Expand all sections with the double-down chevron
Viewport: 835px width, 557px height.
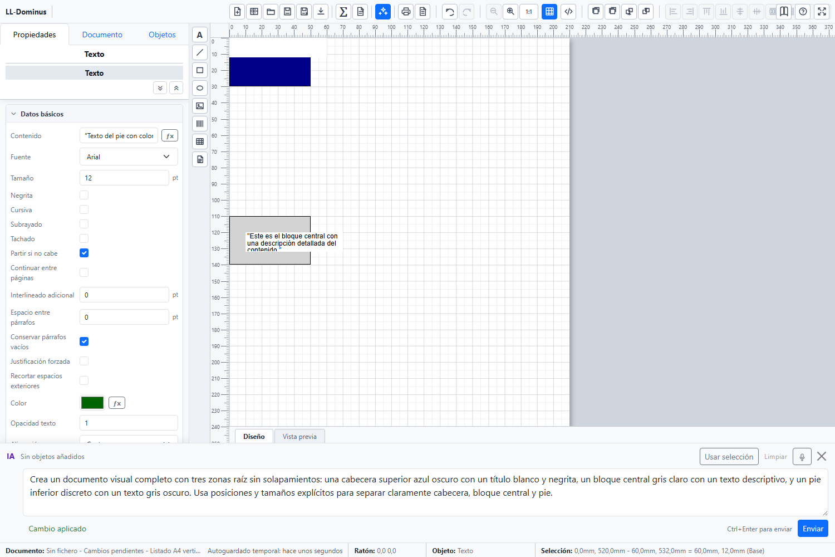coord(160,88)
